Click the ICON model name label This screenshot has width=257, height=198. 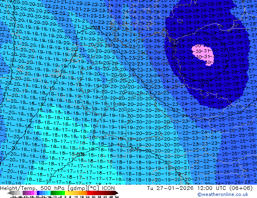point(108,188)
